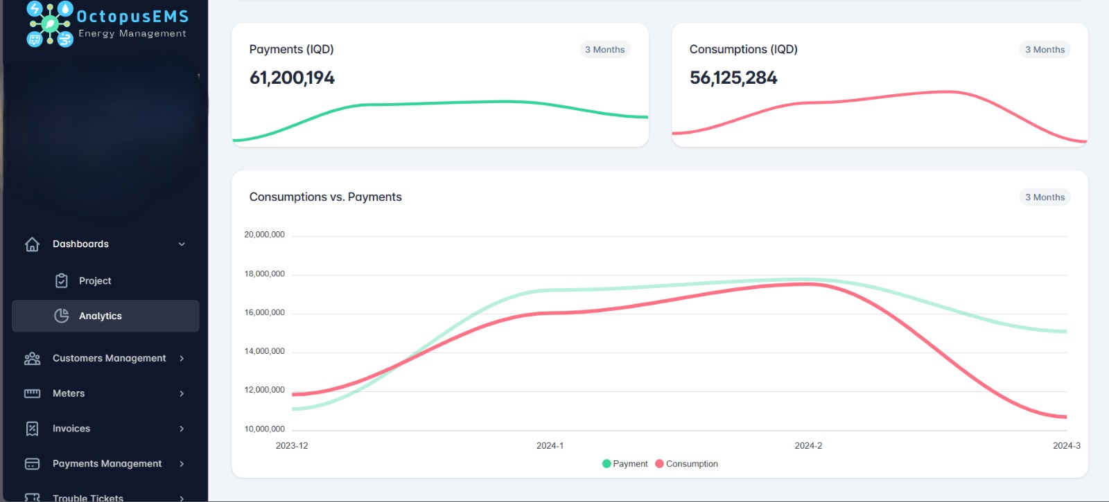Open the Invoices section

(x=105, y=429)
